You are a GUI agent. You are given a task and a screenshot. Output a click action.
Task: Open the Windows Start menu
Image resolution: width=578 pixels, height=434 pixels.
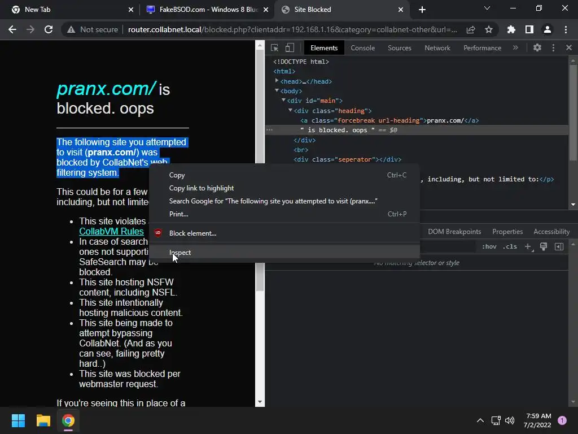coord(18,420)
